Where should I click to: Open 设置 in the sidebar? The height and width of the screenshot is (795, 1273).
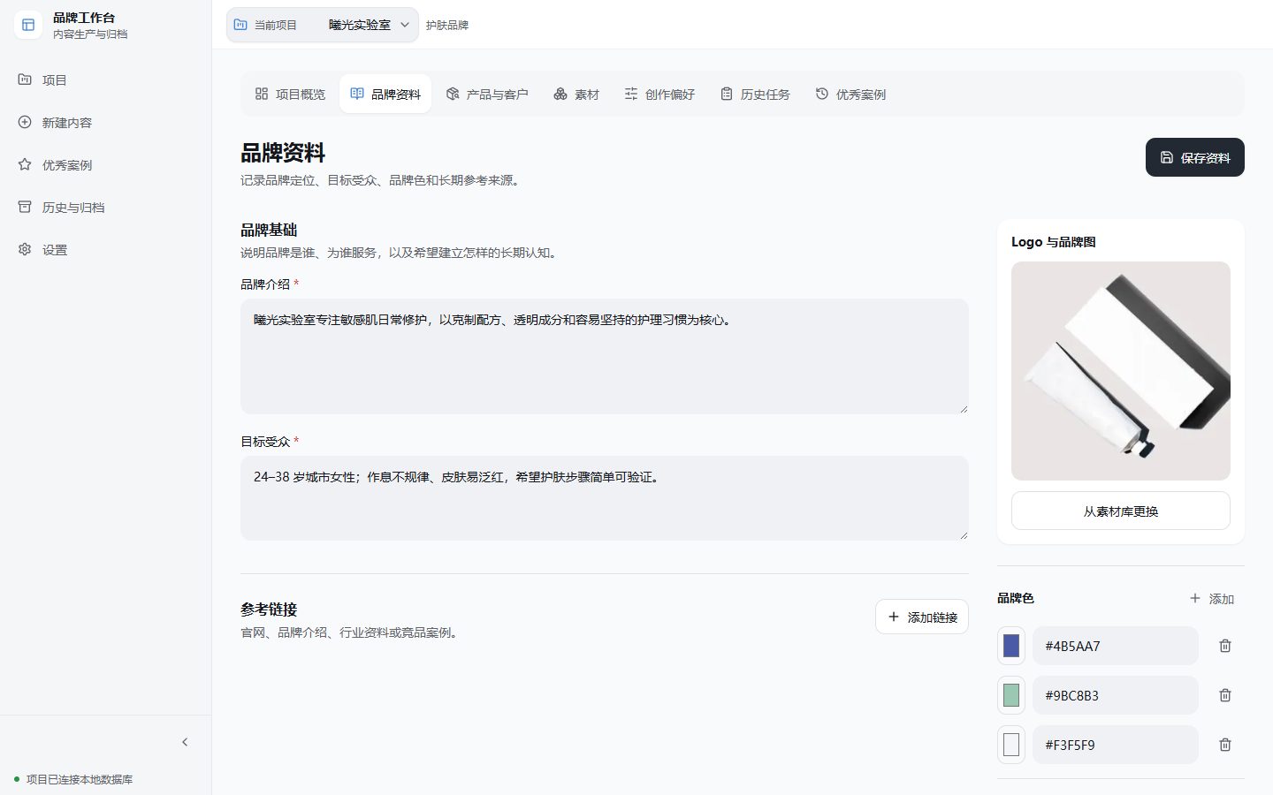tap(105, 249)
